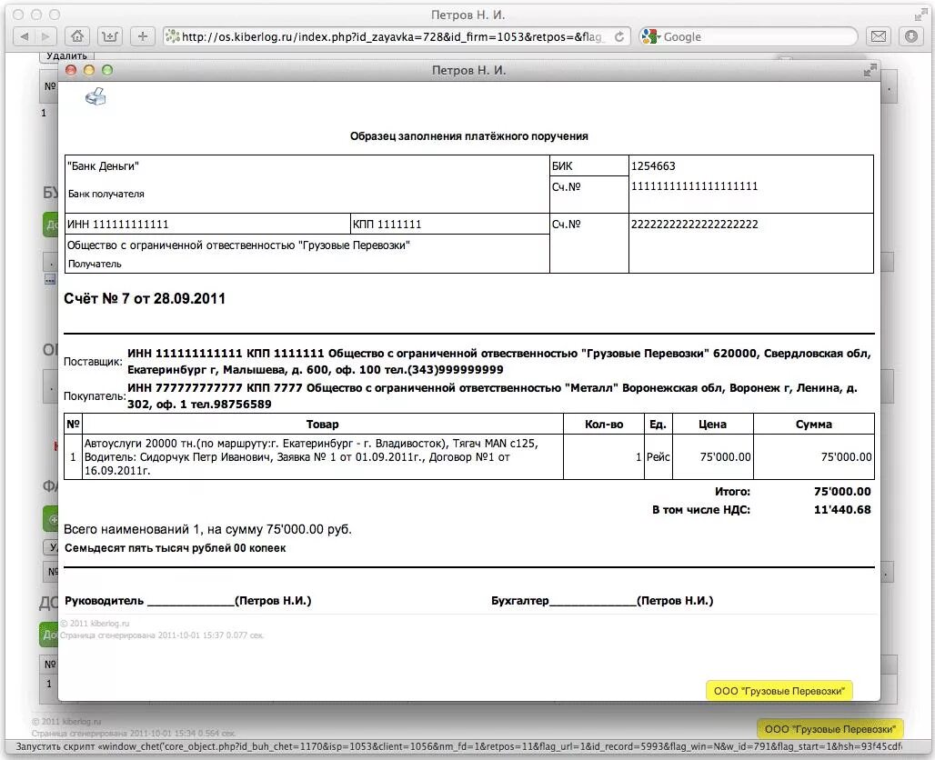Click the account number 11111111111111111111

(694, 186)
